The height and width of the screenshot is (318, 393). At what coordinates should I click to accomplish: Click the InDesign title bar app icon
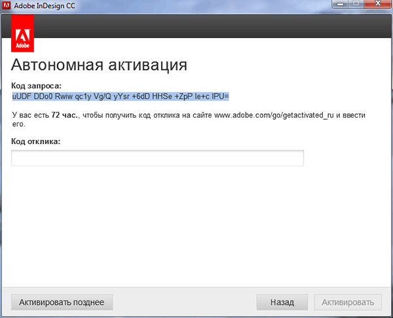pyautogui.click(x=7, y=5)
